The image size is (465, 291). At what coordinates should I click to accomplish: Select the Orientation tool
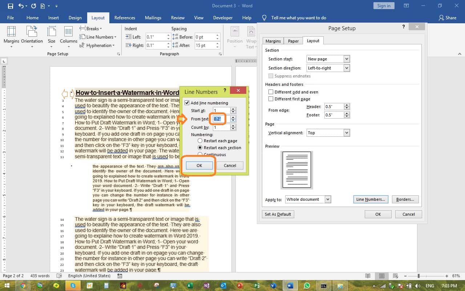pyautogui.click(x=32, y=37)
